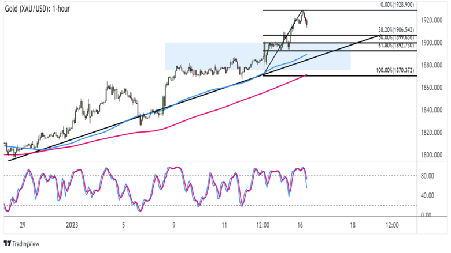Select the 40.00 oscillator scale label

[429, 196]
